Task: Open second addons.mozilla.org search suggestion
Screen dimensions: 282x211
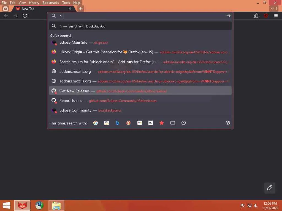Action: (140, 81)
